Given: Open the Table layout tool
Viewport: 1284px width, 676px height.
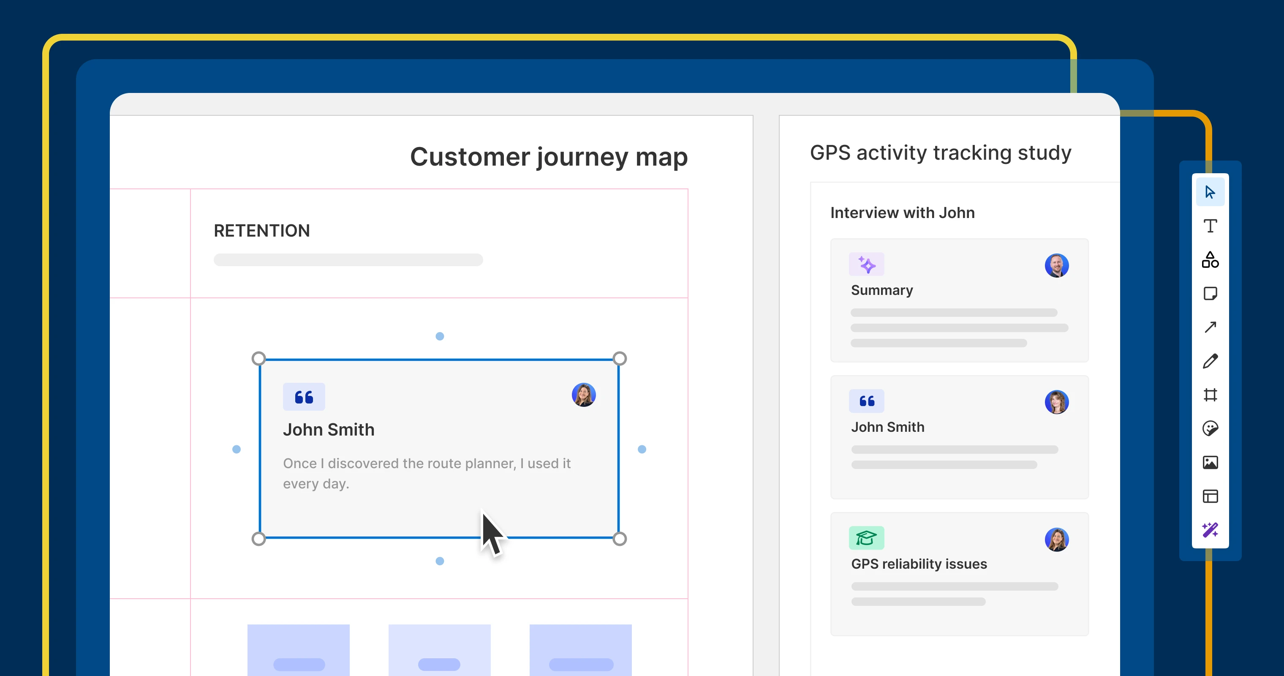Looking at the screenshot, I should coord(1210,496).
